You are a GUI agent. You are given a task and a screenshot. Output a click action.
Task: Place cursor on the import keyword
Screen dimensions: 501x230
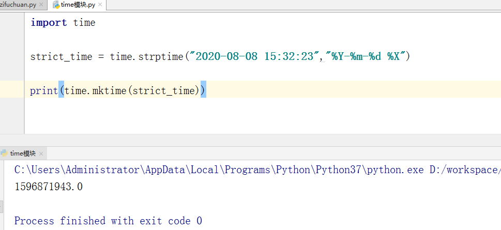tap(49, 23)
